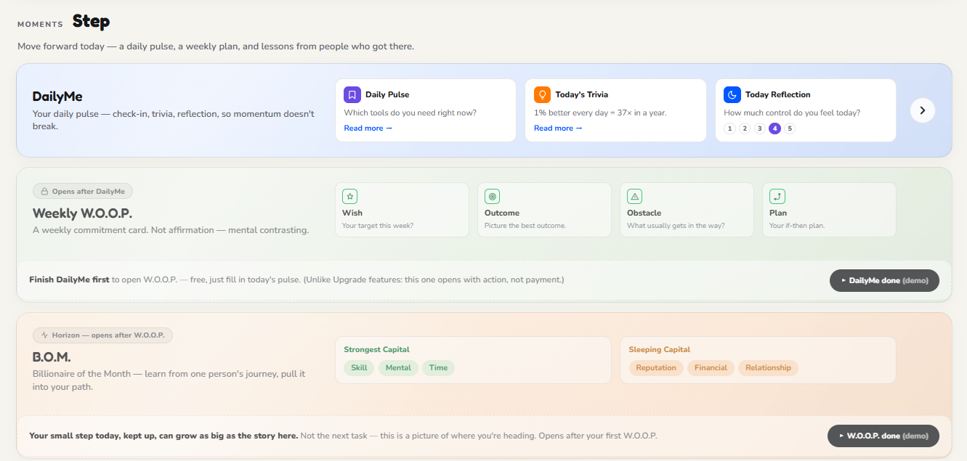Click 'What usually gets in the way?' text
967x461 pixels.
point(676,226)
